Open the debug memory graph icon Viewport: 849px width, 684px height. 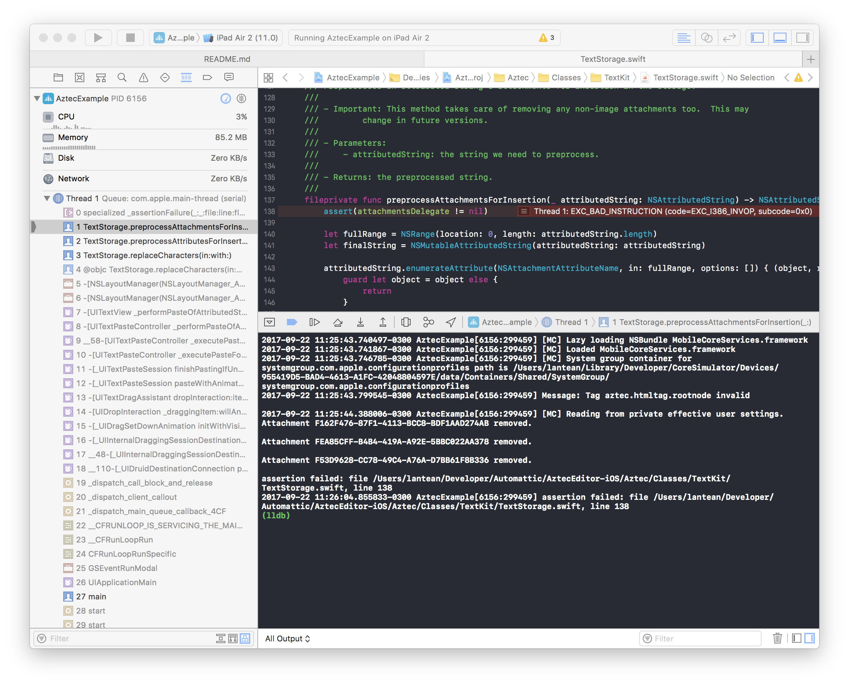click(428, 322)
